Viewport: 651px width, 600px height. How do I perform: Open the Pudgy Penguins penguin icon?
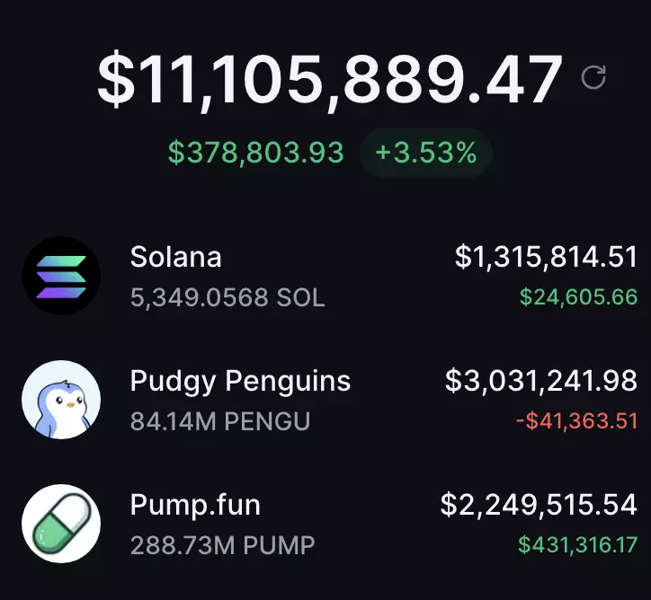tap(61, 400)
